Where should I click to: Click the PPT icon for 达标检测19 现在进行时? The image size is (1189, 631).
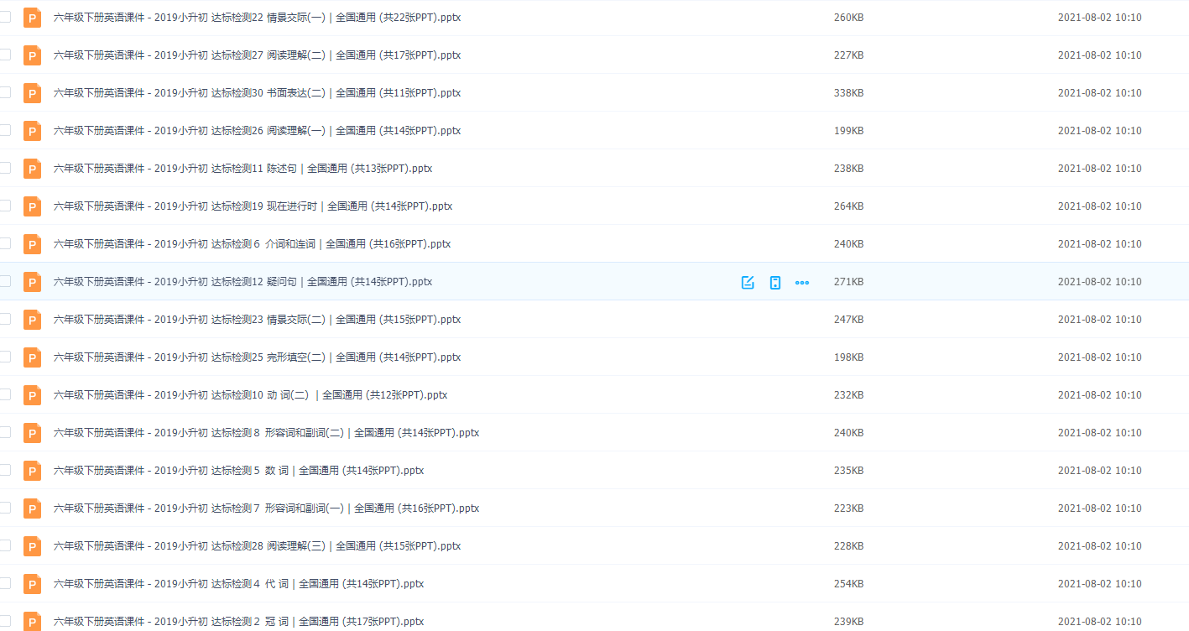(x=32, y=206)
